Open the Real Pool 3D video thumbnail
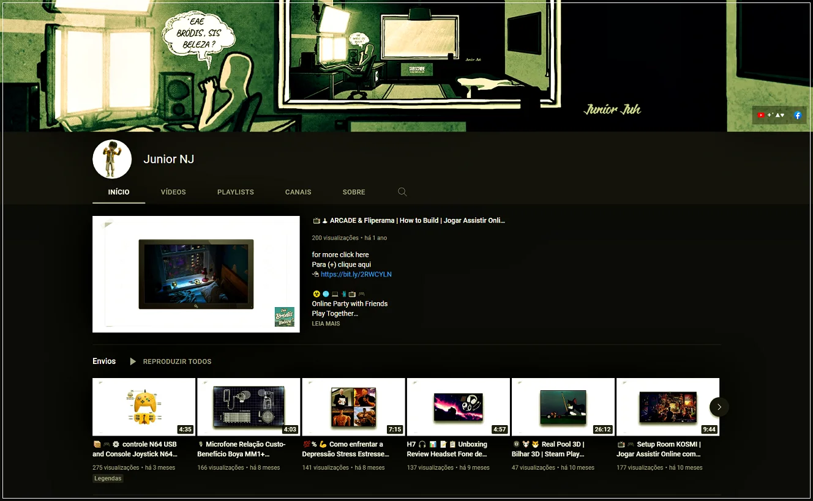813x501 pixels. coord(563,407)
